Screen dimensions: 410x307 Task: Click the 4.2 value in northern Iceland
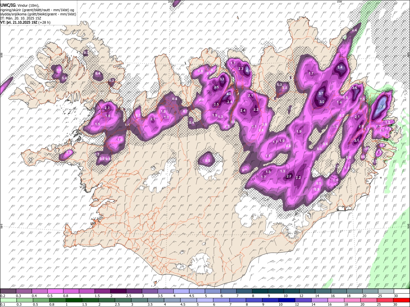pyautogui.click(x=229, y=94)
